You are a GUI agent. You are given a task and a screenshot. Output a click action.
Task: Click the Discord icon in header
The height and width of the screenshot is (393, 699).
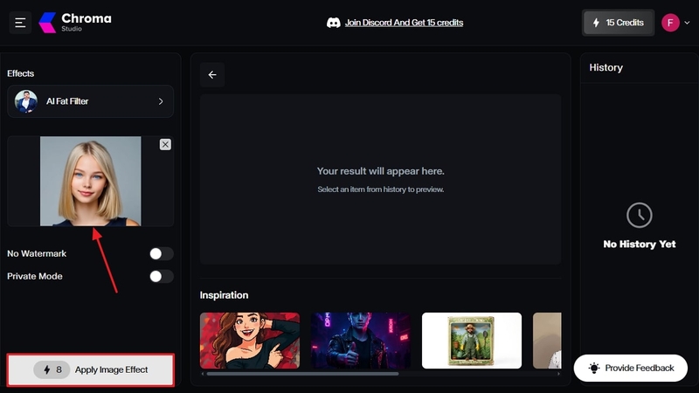pyautogui.click(x=334, y=23)
